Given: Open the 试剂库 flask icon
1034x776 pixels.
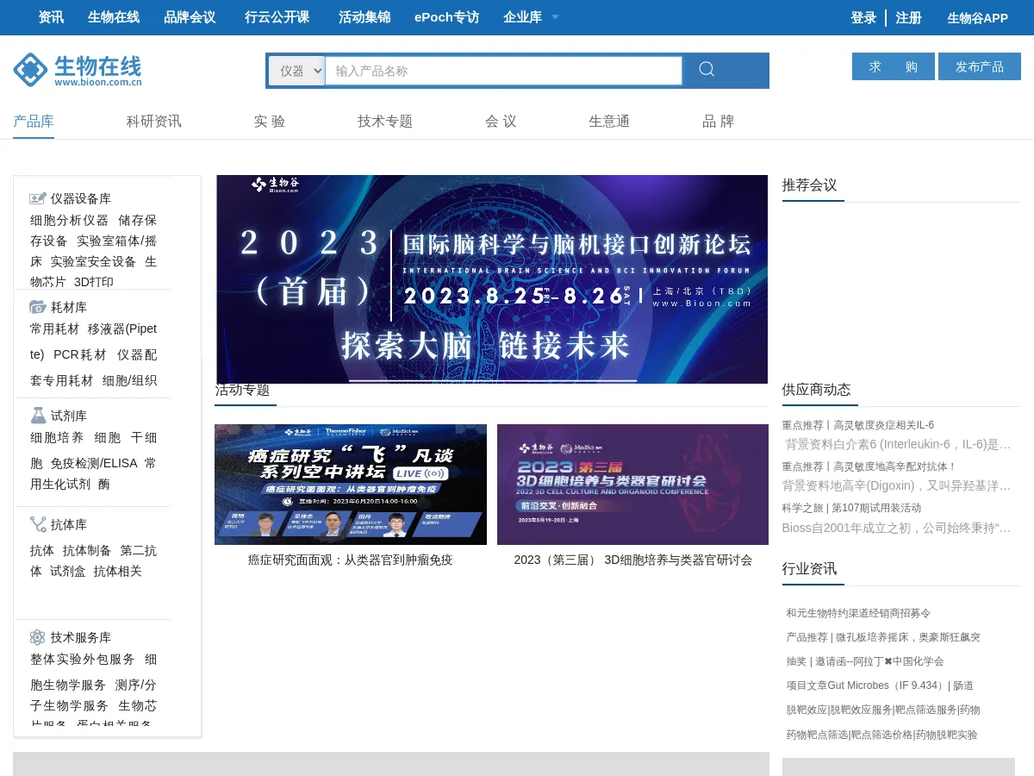Looking at the screenshot, I should 38,415.
